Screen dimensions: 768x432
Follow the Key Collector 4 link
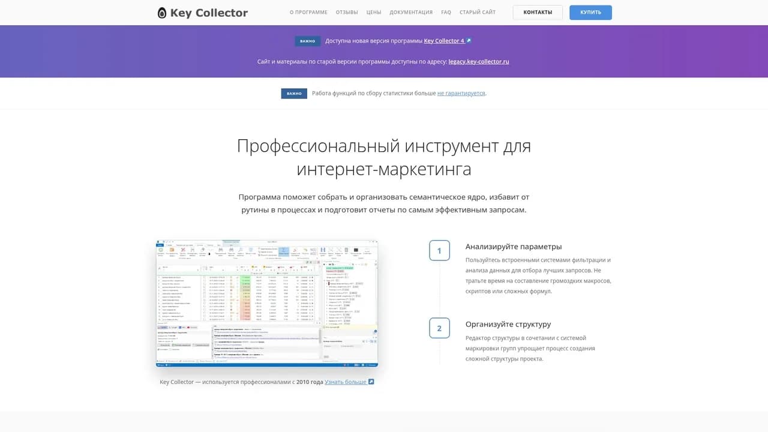pos(444,41)
